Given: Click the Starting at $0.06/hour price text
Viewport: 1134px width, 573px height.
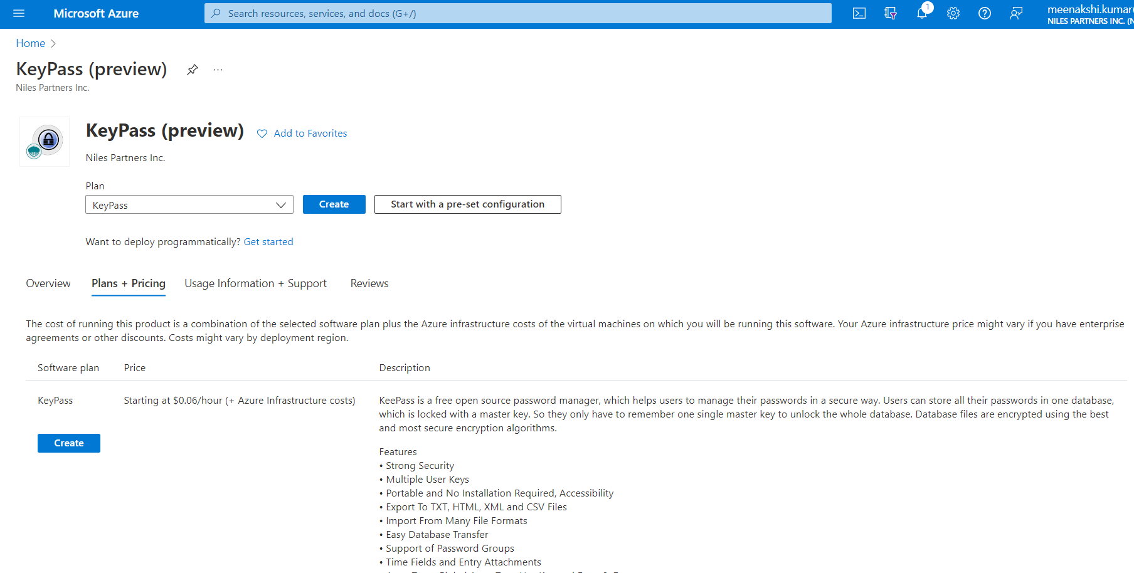Looking at the screenshot, I should (x=240, y=401).
